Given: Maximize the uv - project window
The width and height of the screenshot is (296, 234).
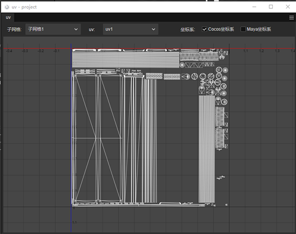Looking at the screenshot, I should point(271,7).
